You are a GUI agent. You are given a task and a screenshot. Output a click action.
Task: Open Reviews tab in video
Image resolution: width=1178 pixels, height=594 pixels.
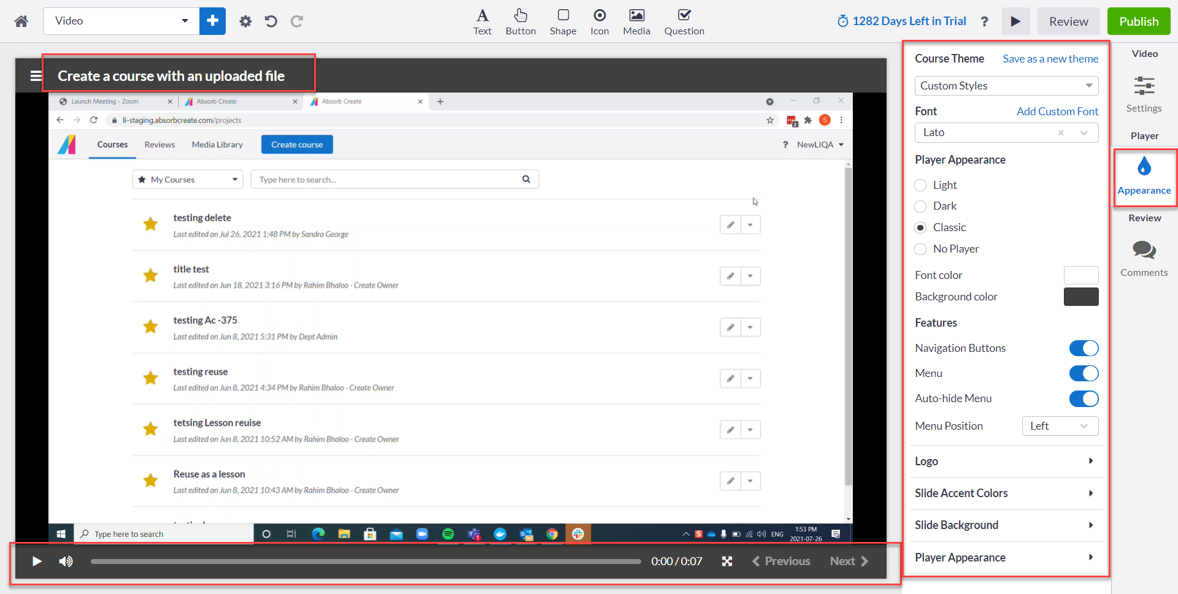pyautogui.click(x=160, y=145)
